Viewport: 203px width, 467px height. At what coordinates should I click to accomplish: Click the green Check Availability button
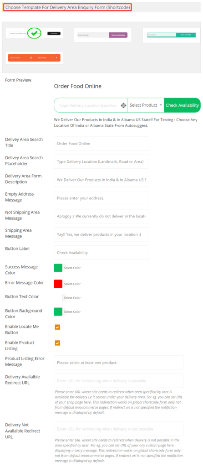[x=182, y=105]
